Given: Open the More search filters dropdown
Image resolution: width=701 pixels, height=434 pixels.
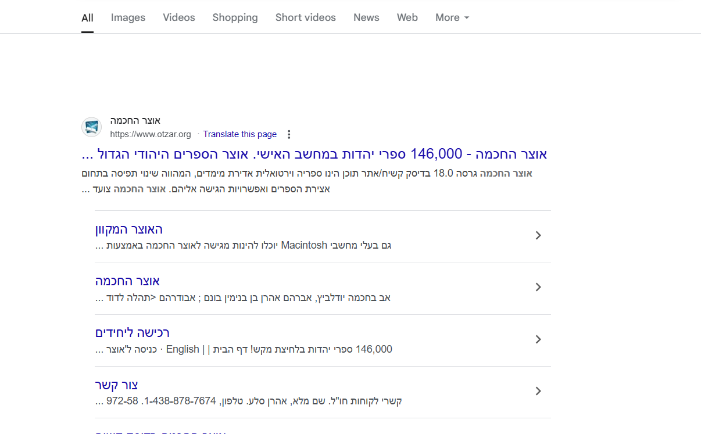Looking at the screenshot, I should coord(452,17).
